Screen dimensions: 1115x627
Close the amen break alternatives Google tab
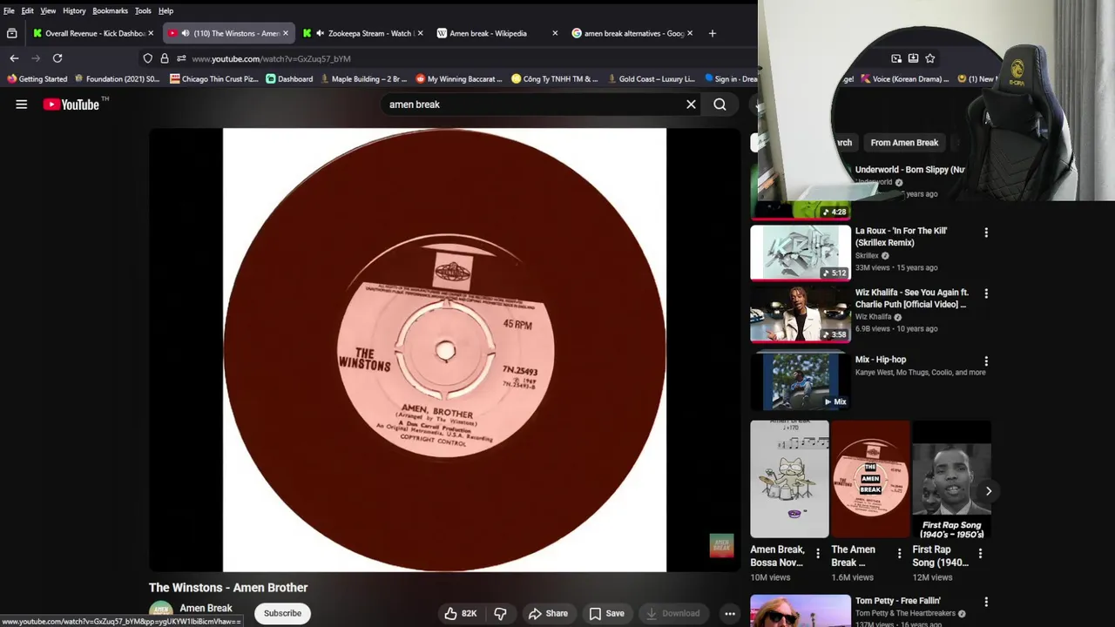(x=690, y=33)
